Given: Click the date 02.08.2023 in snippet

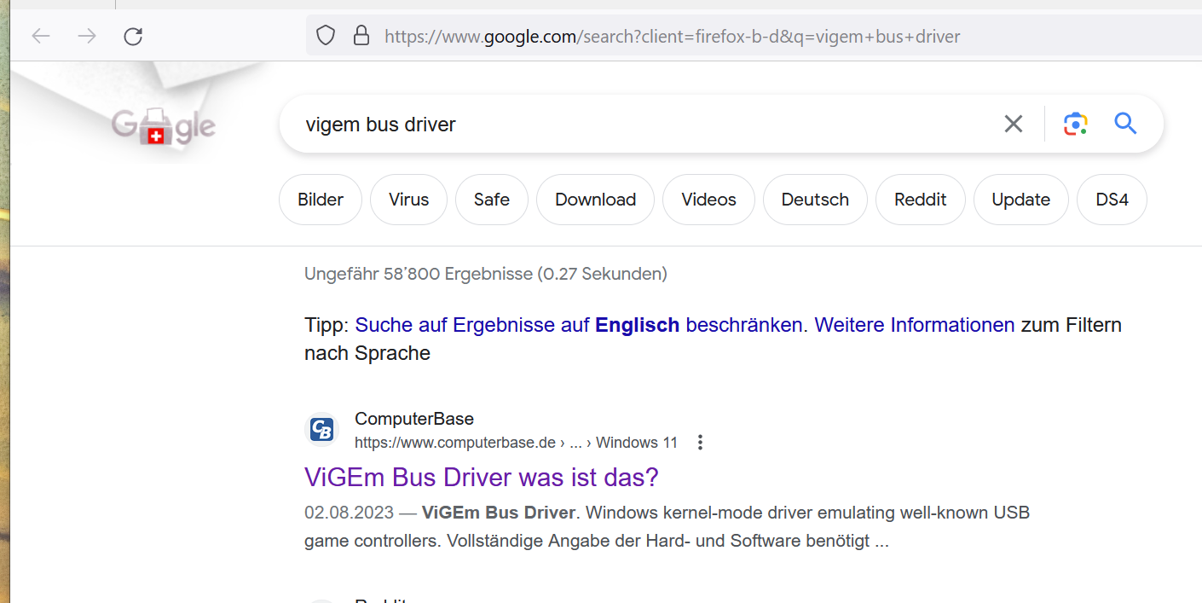Looking at the screenshot, I should [x=350, y=513].
